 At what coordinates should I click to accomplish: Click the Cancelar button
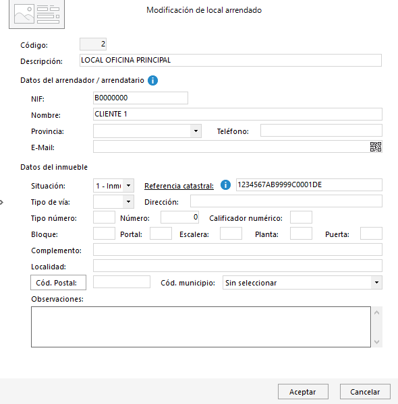pos(365,392)
